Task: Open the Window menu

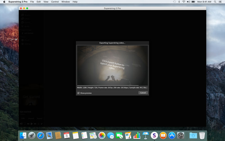Action: pos(66,2)
